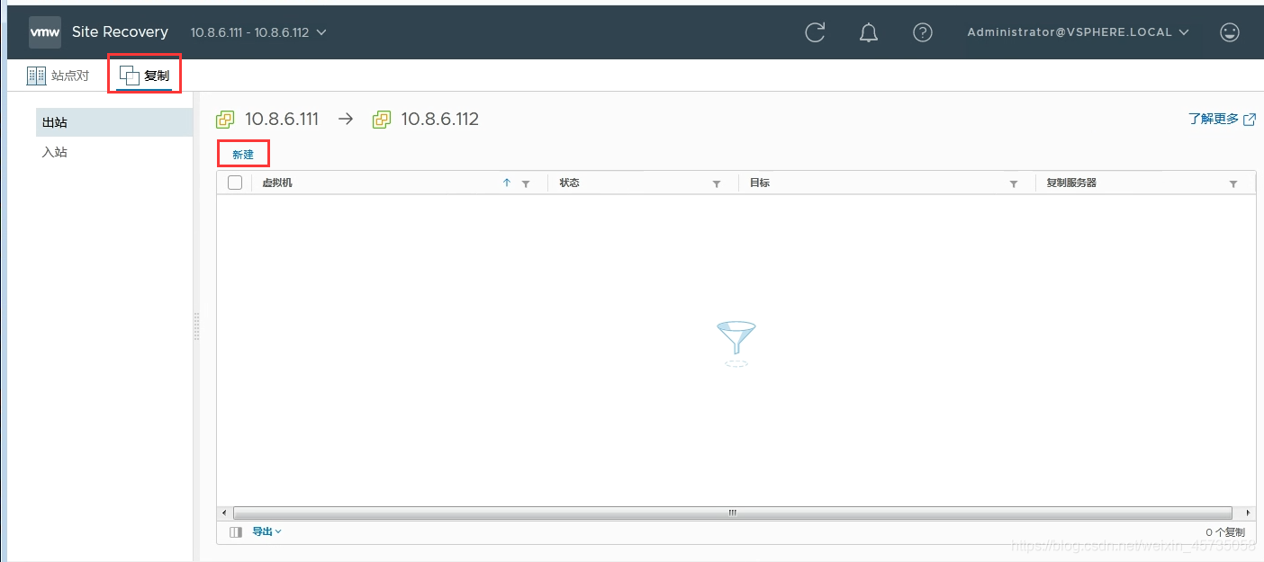This screenshot has width=1264, height=562.
Task: Click the 新建 button
Action: click(243, 155)
